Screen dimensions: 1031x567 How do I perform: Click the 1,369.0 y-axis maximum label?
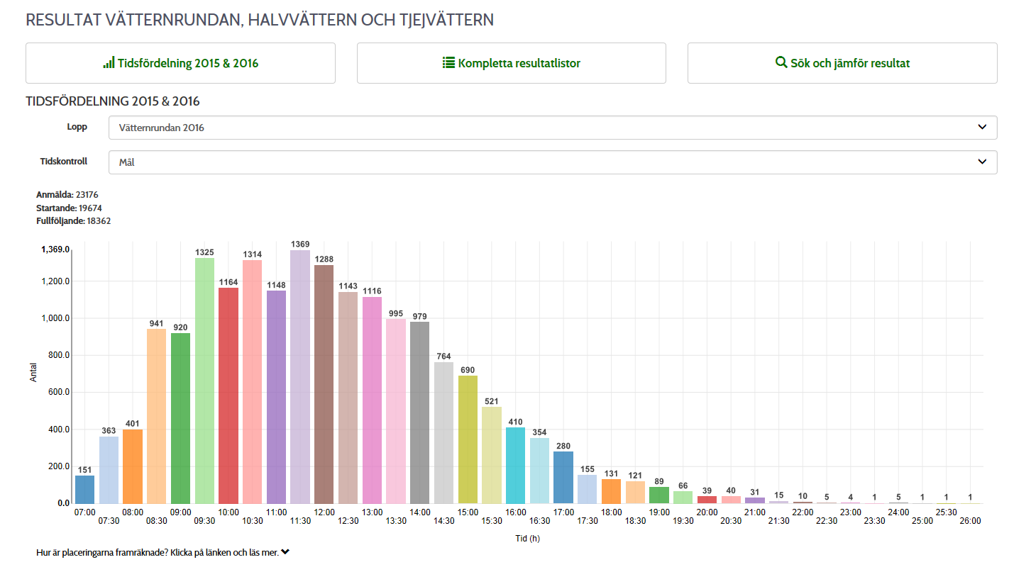click(55, 250)
